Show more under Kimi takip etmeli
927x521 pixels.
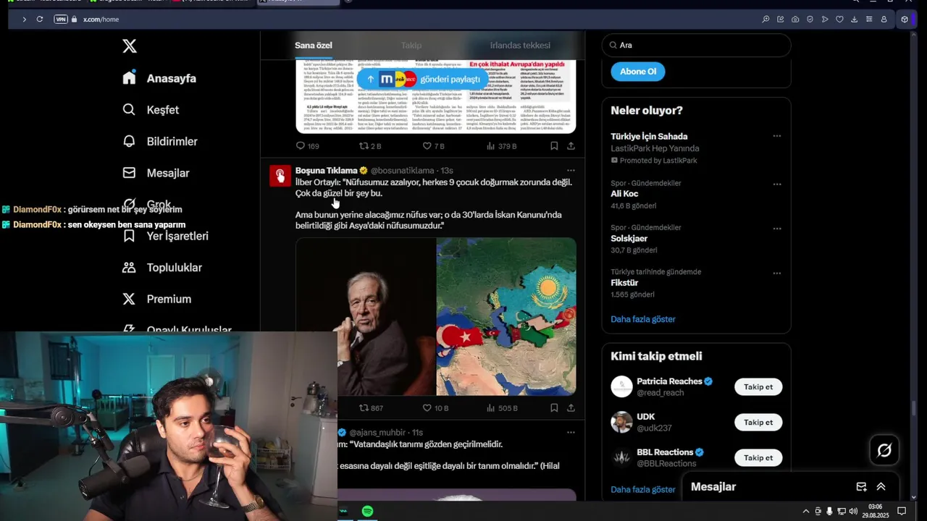[x=643, y=490]
